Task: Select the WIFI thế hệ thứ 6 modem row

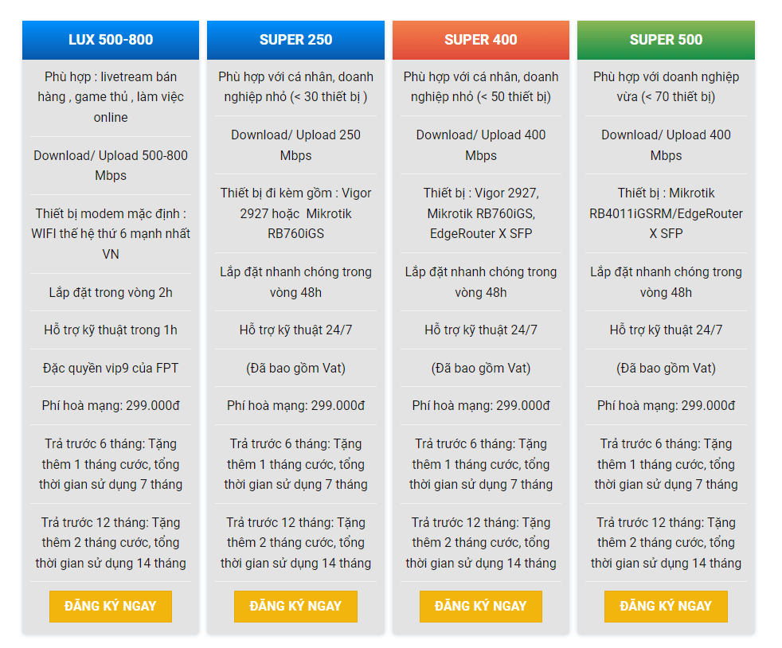Action: (x=111, y=234)
